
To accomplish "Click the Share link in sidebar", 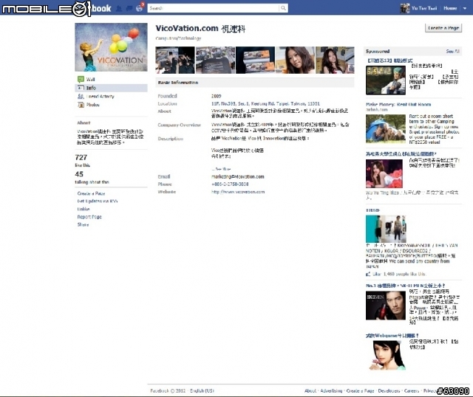I will 83,225.
